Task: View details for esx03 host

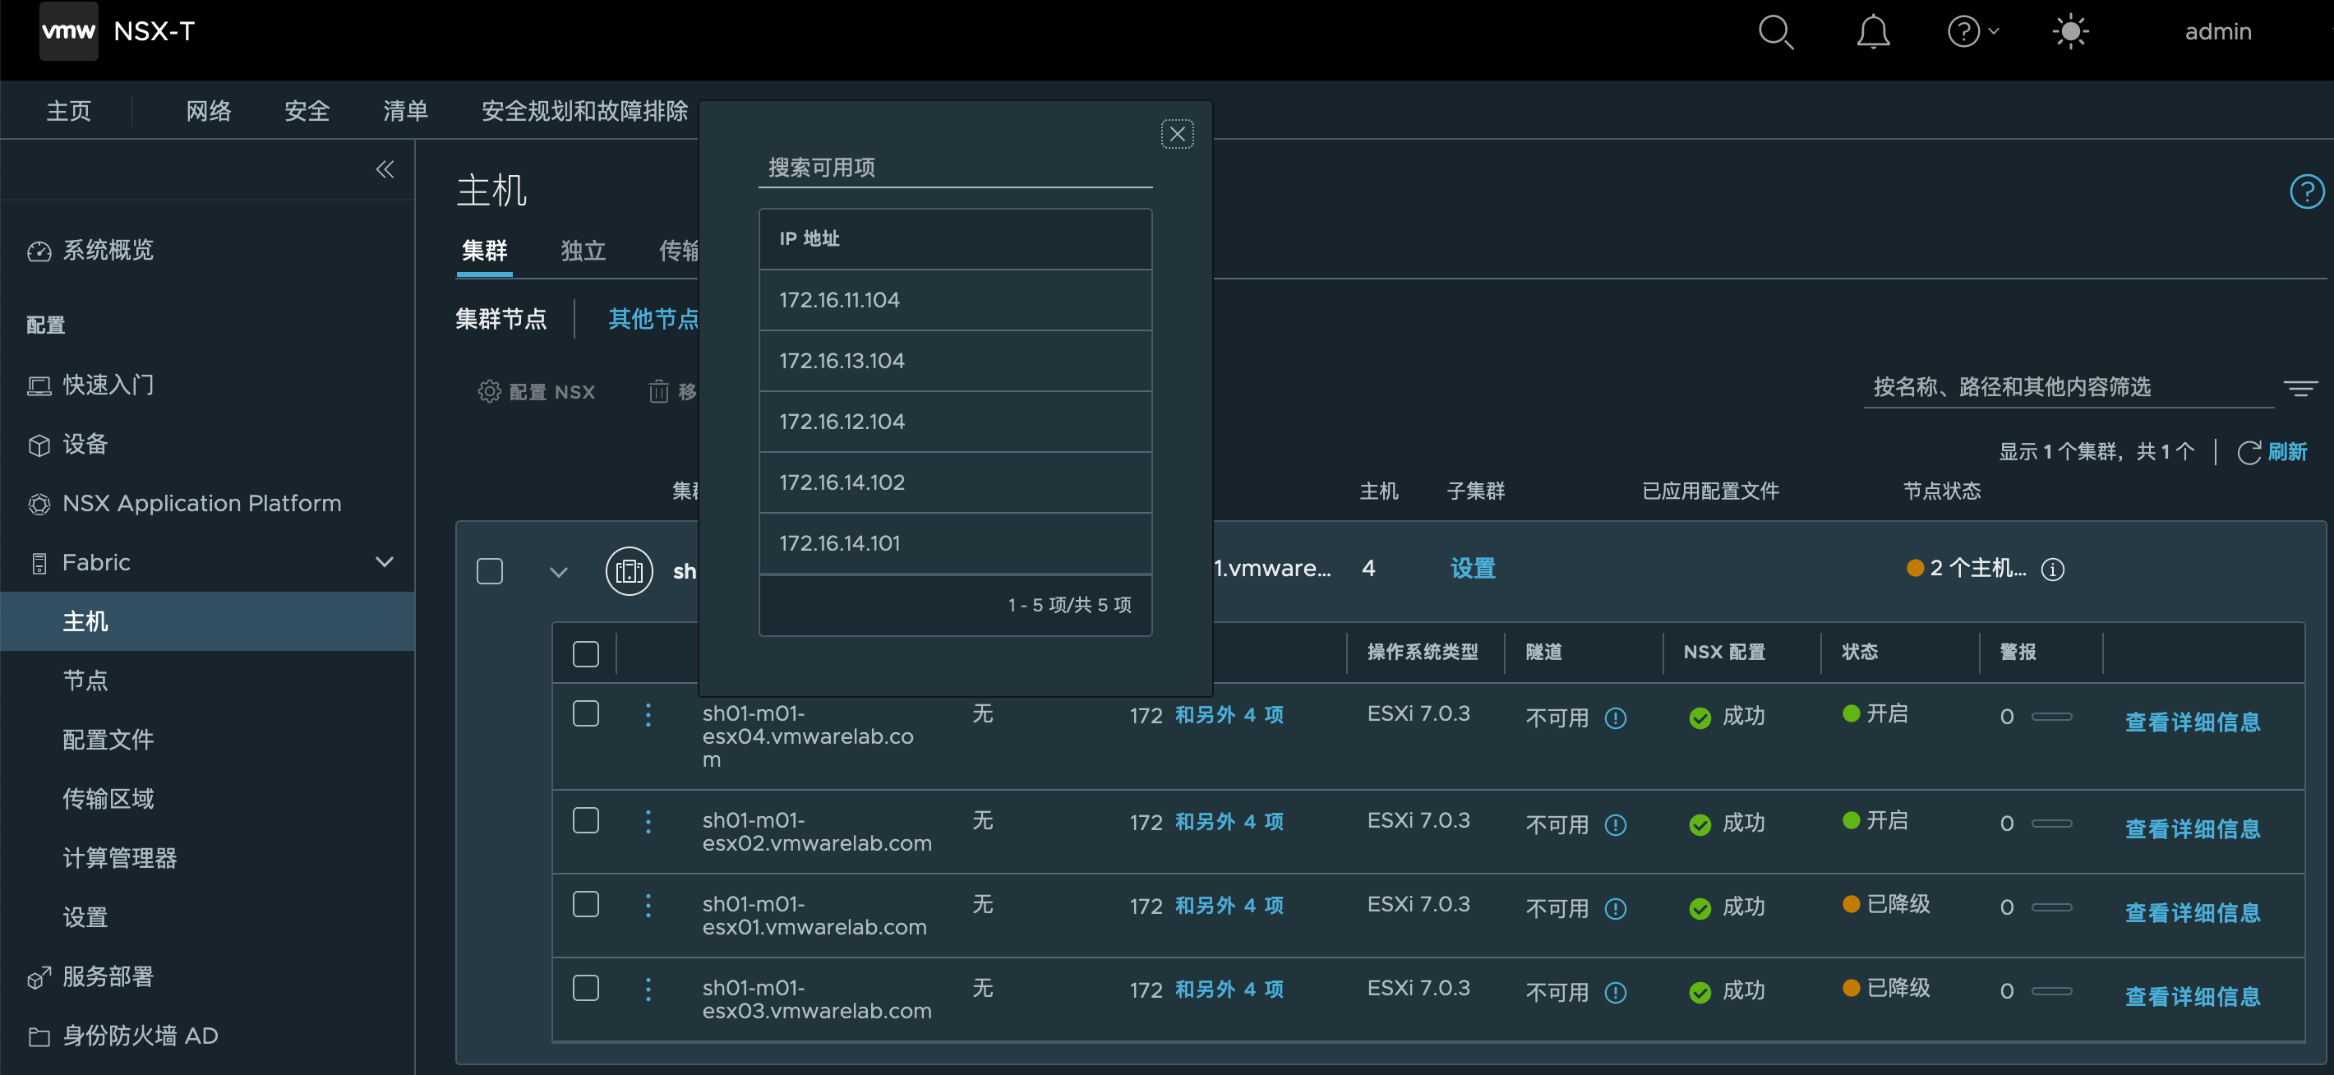Action: (2193, 996)
